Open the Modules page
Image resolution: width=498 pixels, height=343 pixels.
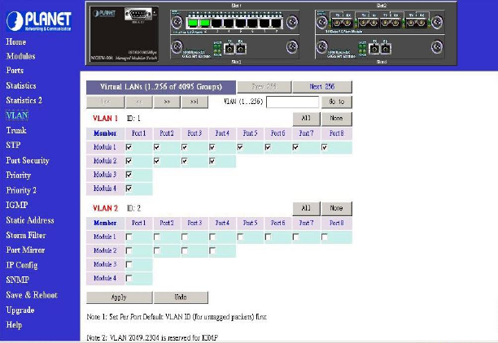[20, 56]
